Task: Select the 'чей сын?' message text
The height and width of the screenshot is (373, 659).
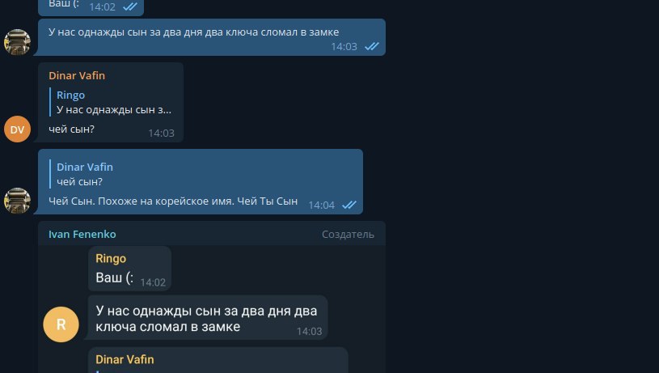Action: (x=71, y=129)
